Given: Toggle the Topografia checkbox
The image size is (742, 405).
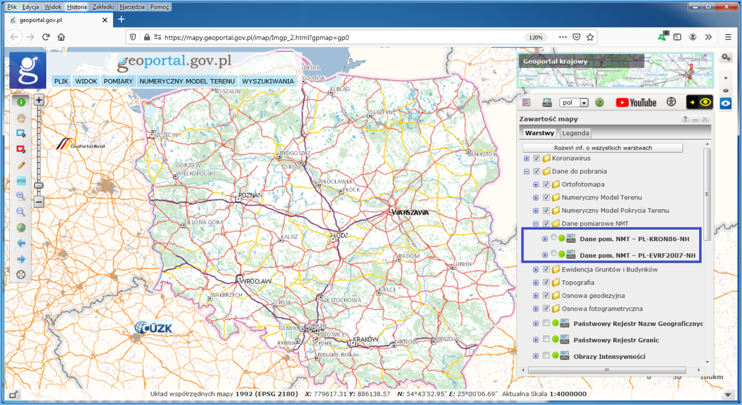Looking at the screenshot, I should (x=546, y=282).
